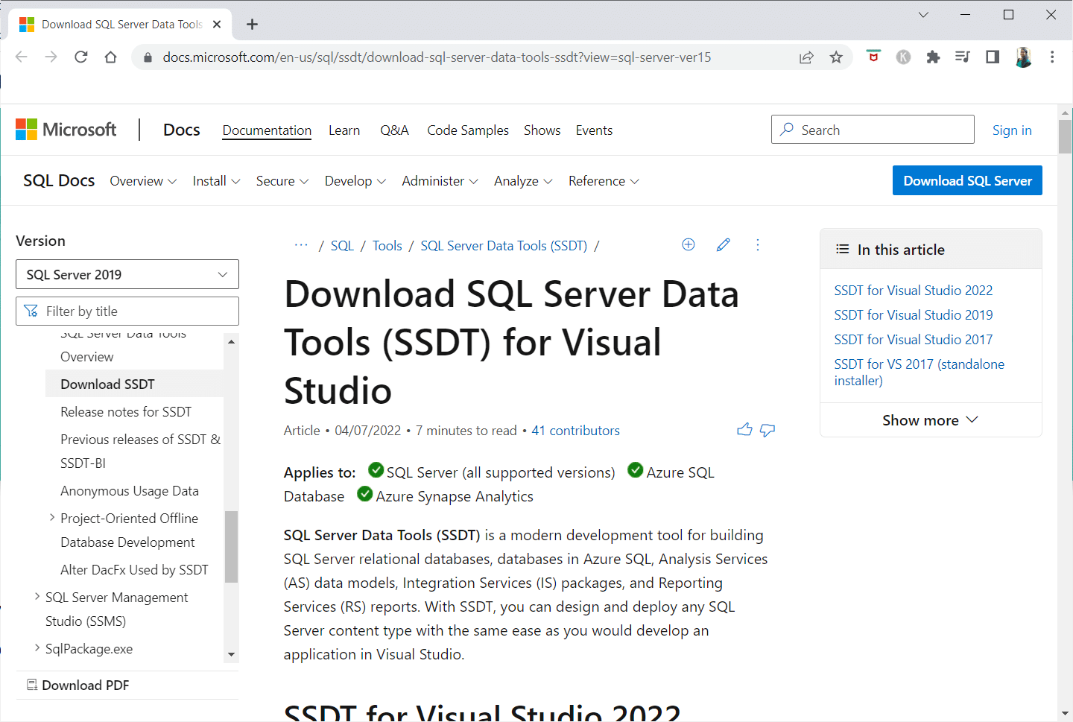Select the Q&A nav item
Image resolution: width=1073 pixels, height=722 pixels.
[x=394, y=130]
